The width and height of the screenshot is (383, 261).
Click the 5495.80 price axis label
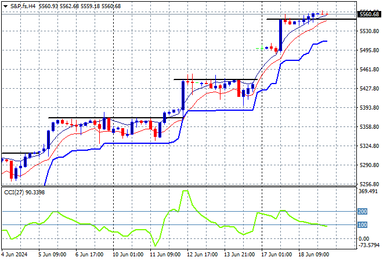(x=369, y=50)
